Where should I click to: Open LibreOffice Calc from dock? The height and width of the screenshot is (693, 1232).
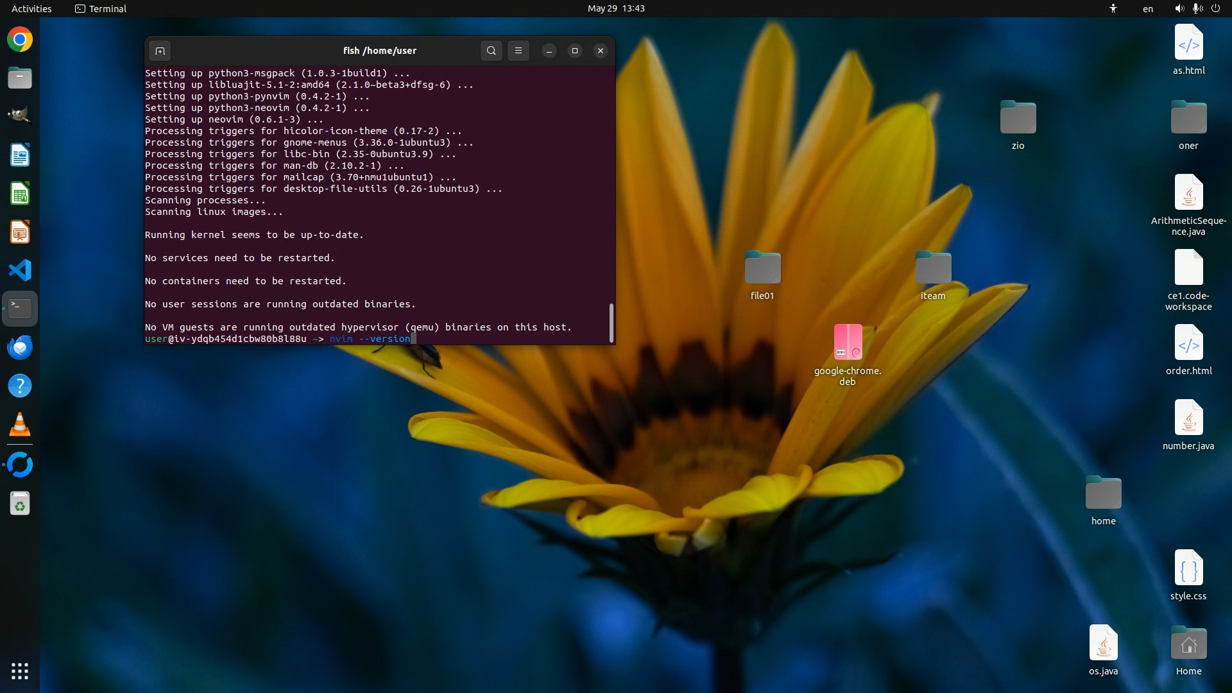click(x=20, y=194)
